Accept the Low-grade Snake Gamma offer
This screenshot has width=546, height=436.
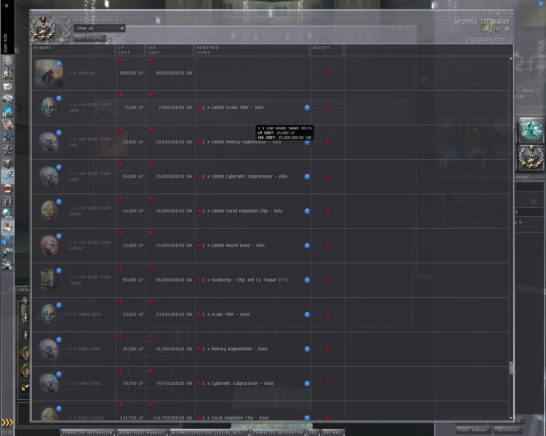(328, 246)
